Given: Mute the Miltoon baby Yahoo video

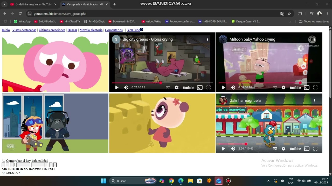Looking at the screenshot, I should [x=233, y=88].
